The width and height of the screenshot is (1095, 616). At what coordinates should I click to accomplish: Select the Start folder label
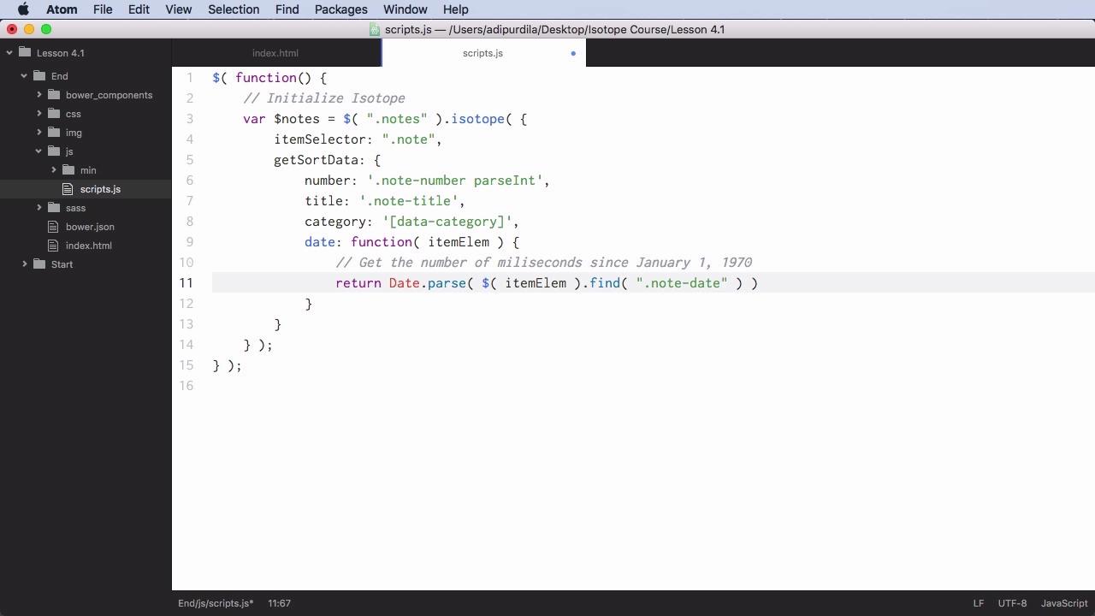point(62,264)
